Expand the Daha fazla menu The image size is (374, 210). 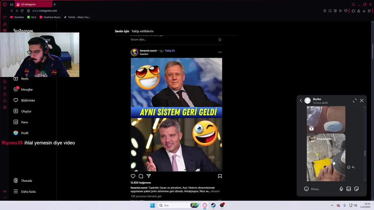pyautogui.click(x=24, y=192)
